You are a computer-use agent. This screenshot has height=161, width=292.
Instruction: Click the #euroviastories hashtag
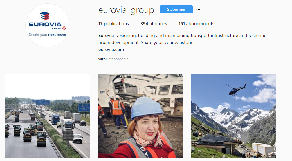[x=180, y=43]
